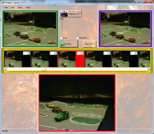Select the first frame thumbnail in timeline
154x134 pixels.
coord(13,59)
